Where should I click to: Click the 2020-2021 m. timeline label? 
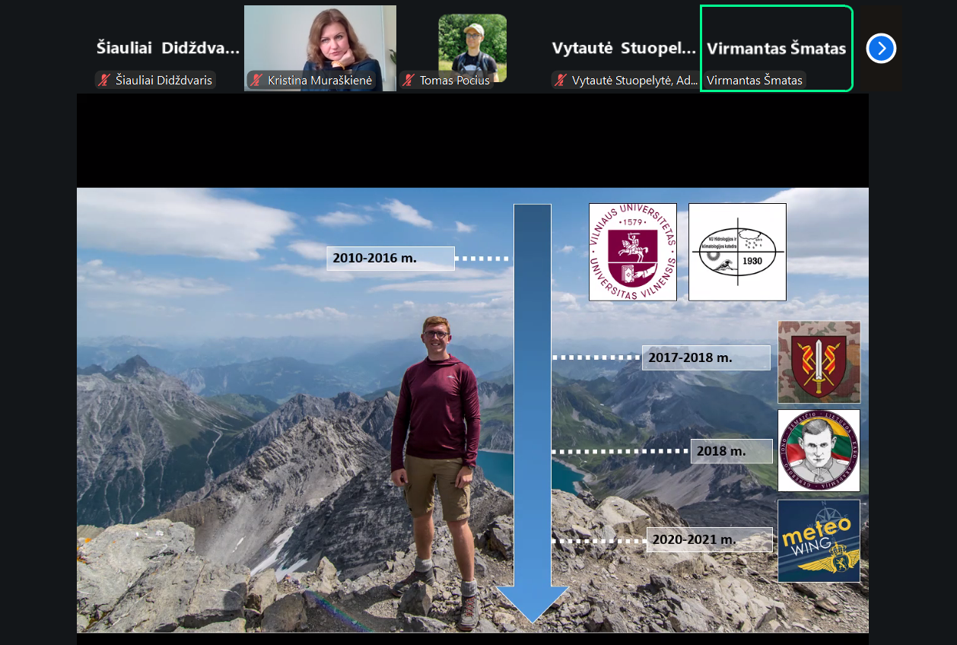(709, 540)
